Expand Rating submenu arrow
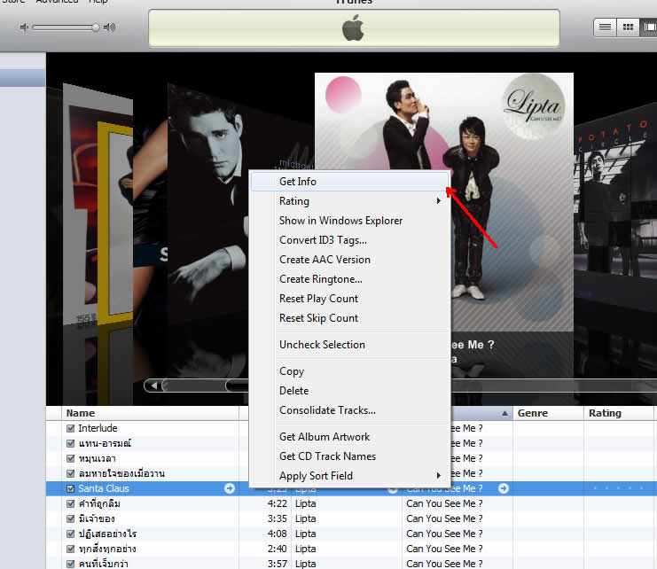 [438, 201]
